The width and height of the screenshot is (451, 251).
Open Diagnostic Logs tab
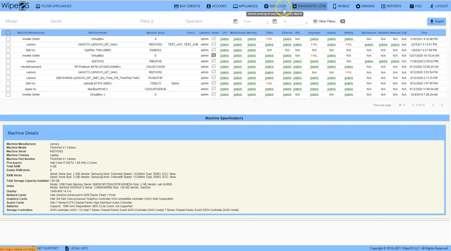309,6
